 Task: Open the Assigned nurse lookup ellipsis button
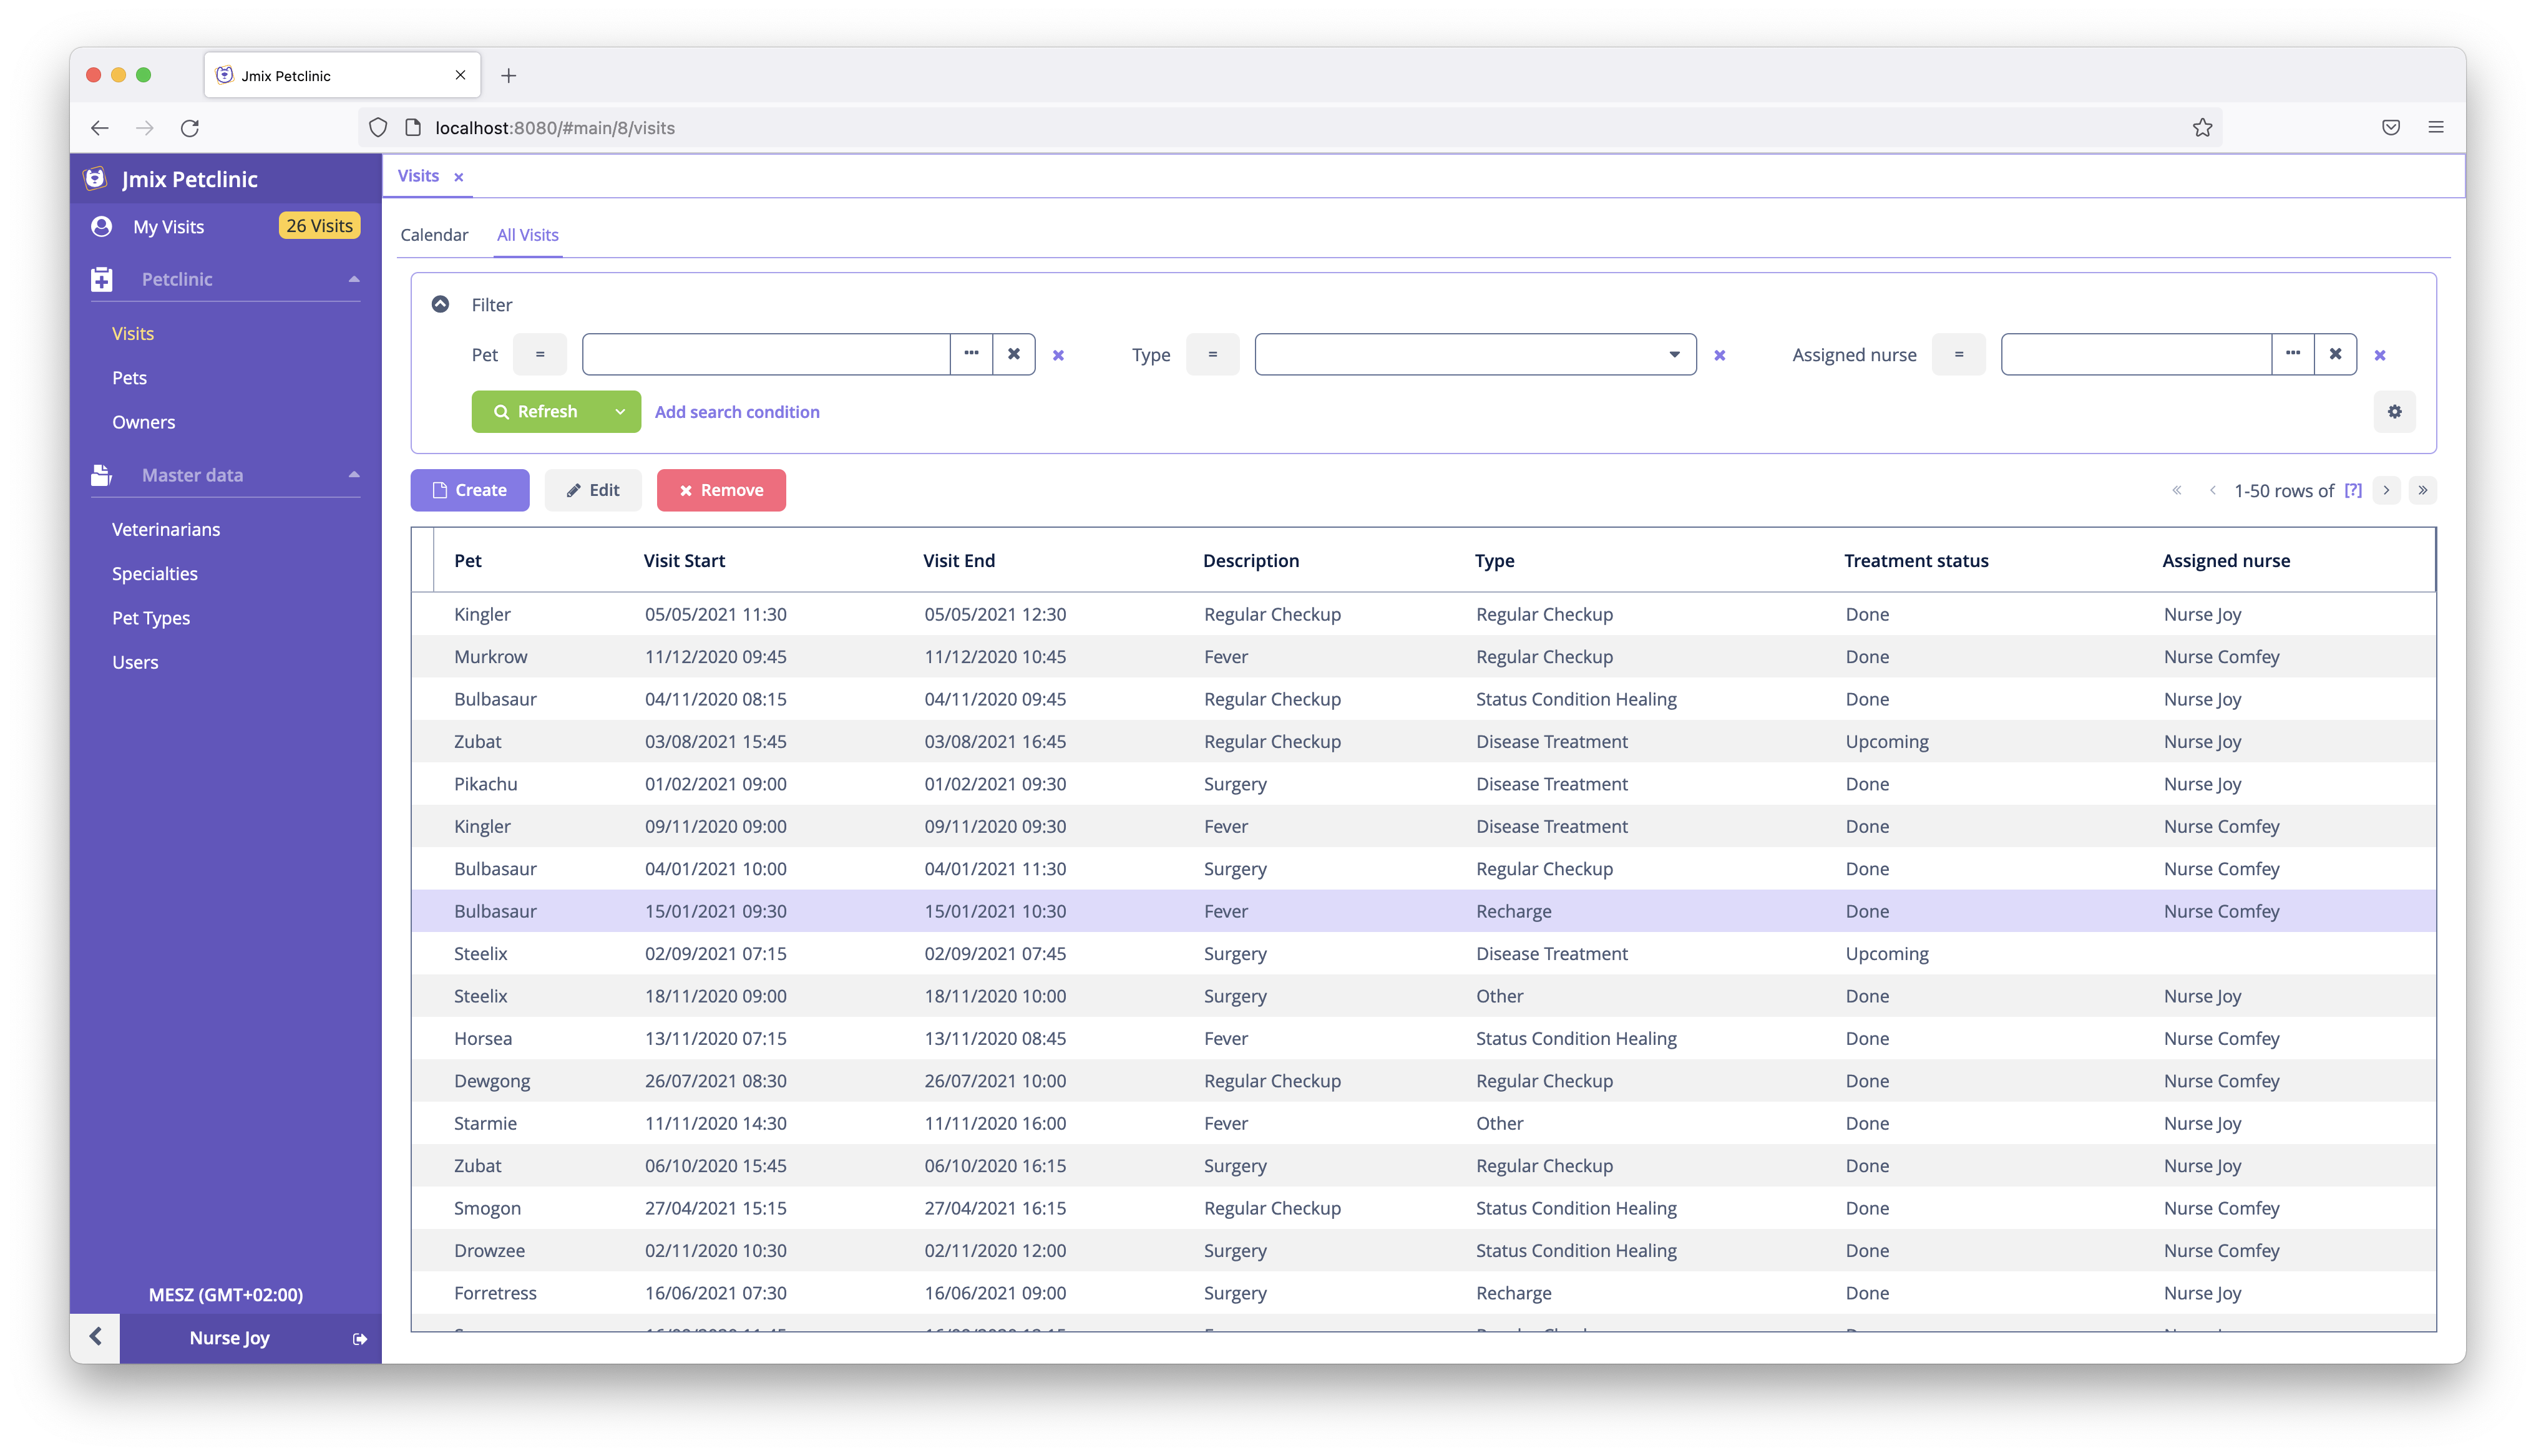click(2292, 354)
